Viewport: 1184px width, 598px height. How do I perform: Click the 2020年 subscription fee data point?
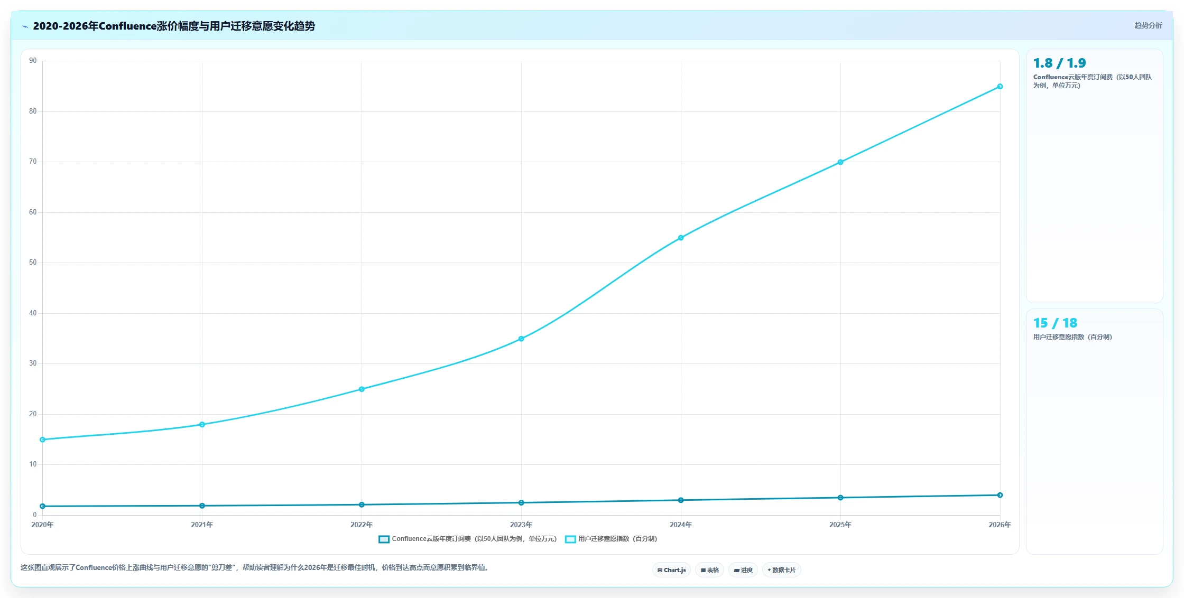coord(42,506)
